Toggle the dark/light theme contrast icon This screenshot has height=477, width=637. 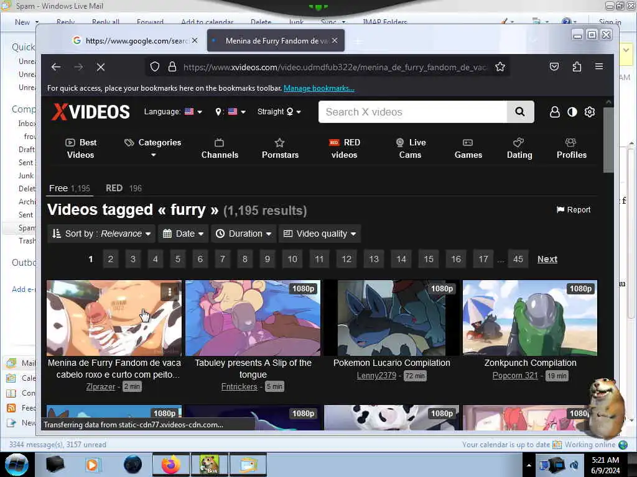pyautogui.click(x=572, y=112)
